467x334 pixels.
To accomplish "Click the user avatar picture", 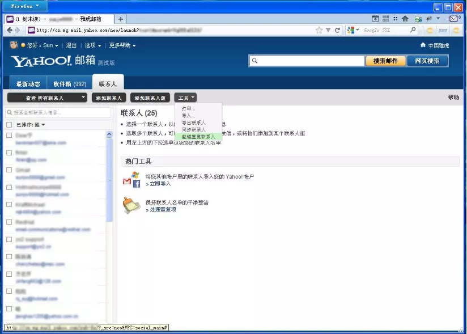I will pos(14,45).
